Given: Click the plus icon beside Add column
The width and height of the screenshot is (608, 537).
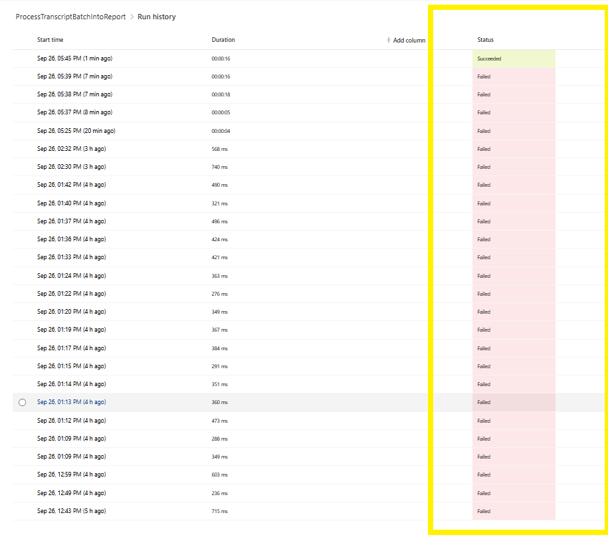Looking at the screenshot, I should click(388, 40).
